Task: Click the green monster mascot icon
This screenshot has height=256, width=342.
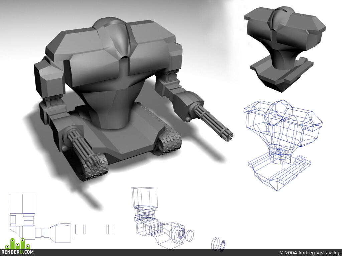Action: 18,244
